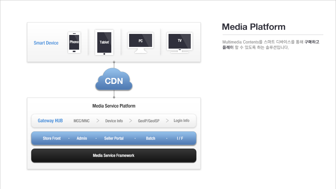
Task: Click the Gateway HUB label
Action: (50, 121)
